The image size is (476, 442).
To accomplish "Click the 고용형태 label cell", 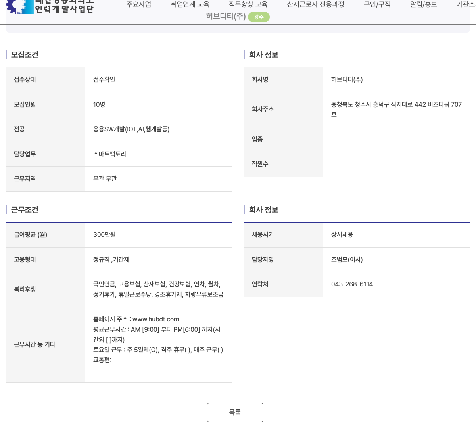I will click(x=46, y=259).
